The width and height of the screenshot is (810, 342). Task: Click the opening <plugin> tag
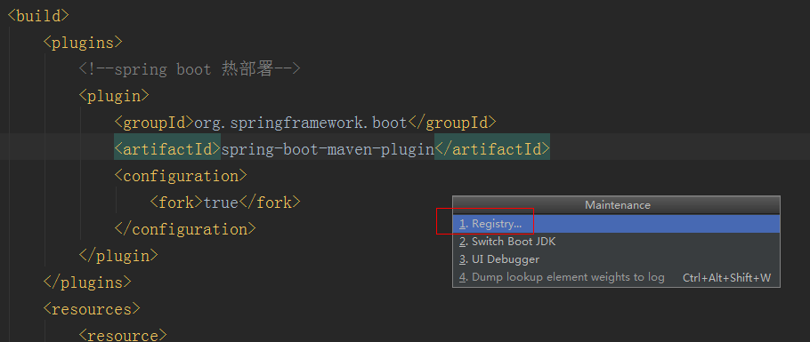114,95
